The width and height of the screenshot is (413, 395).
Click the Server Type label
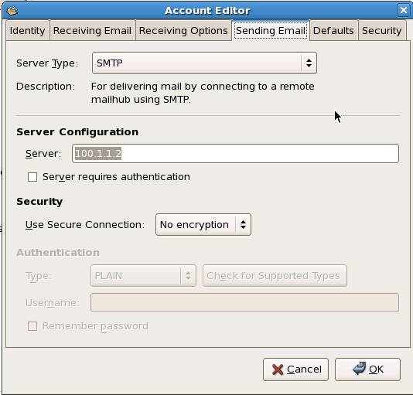[x=47, y=63]
